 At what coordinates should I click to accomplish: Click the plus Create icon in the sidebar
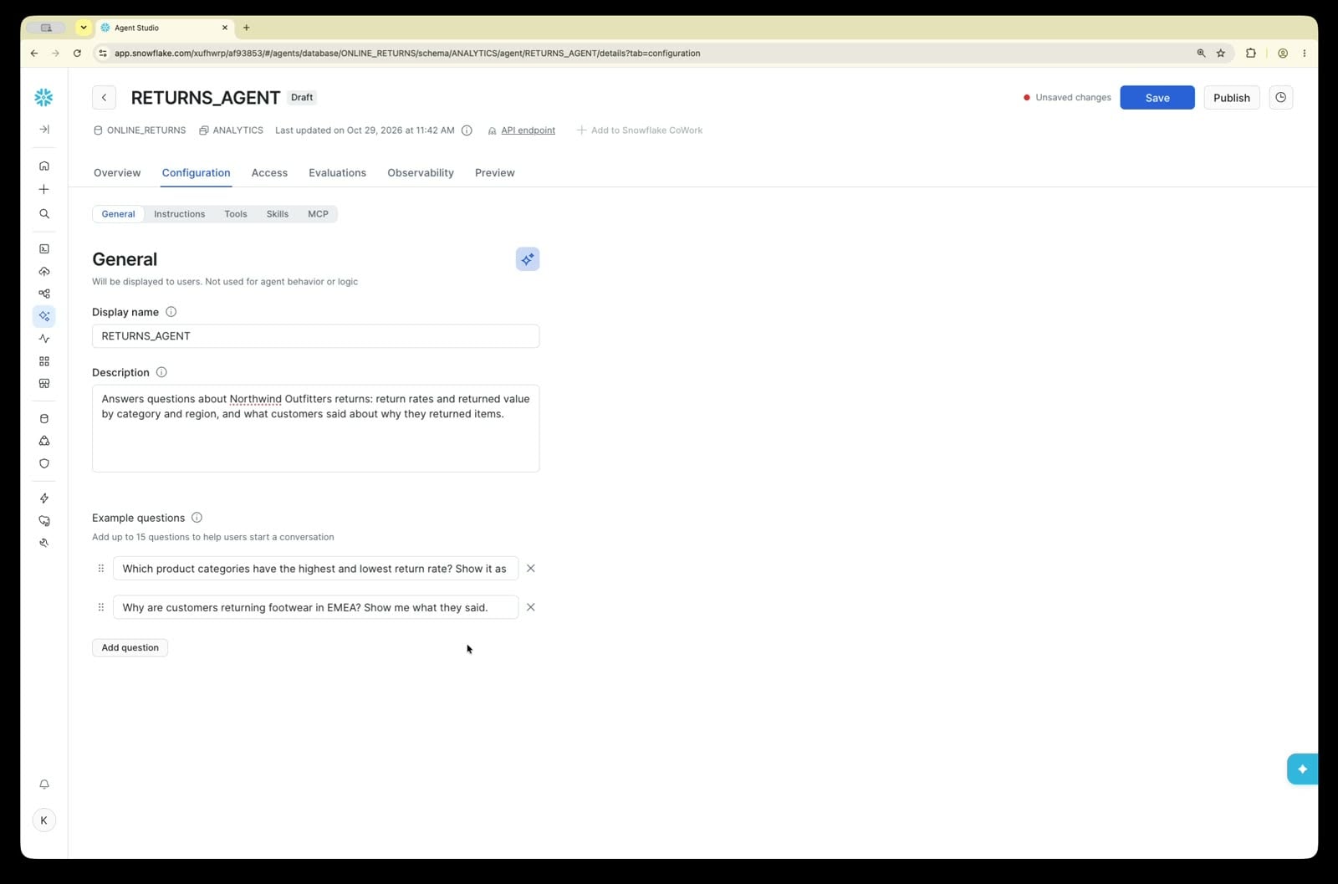click(44, 190)
